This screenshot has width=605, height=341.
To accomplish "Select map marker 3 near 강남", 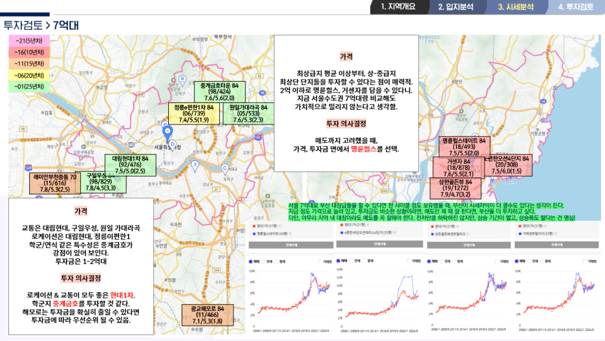I will [195, 165].
